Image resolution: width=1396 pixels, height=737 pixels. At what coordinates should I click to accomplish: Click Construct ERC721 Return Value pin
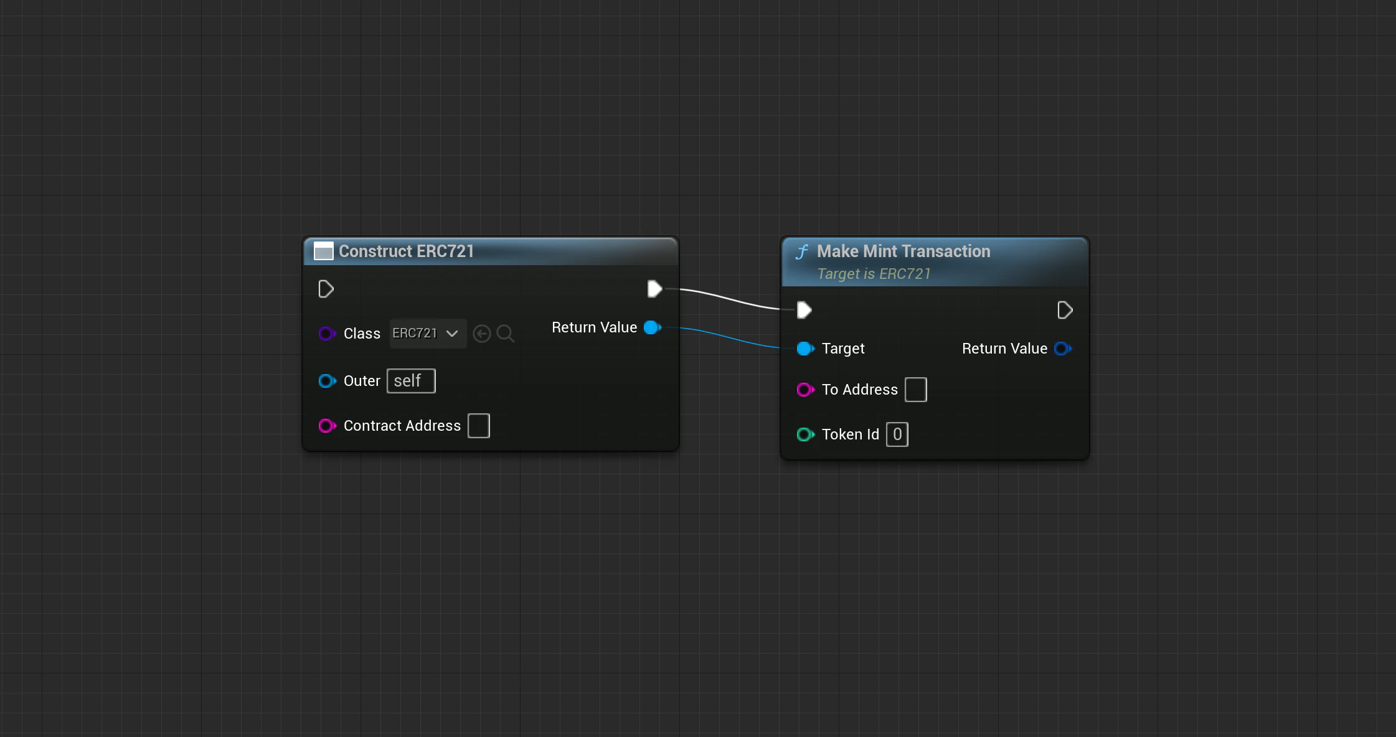pyautogui.click(x=652, y=327)
